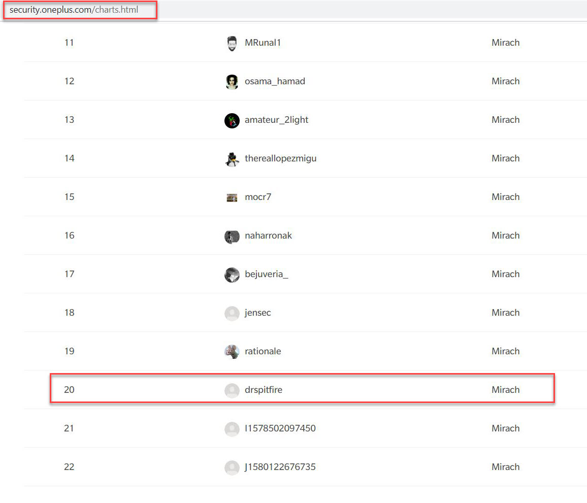Select username rationale

pyautogui.click(x=263, y=351)
